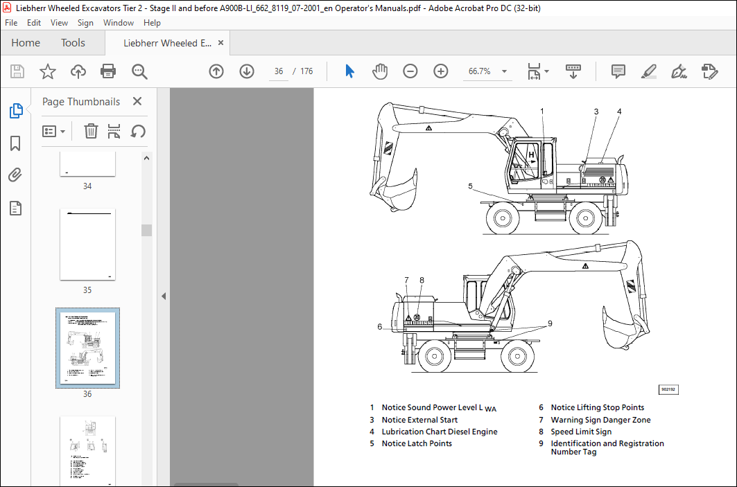Select the page 35 thumbnail

pyautogui.click(x=87, y=245)
